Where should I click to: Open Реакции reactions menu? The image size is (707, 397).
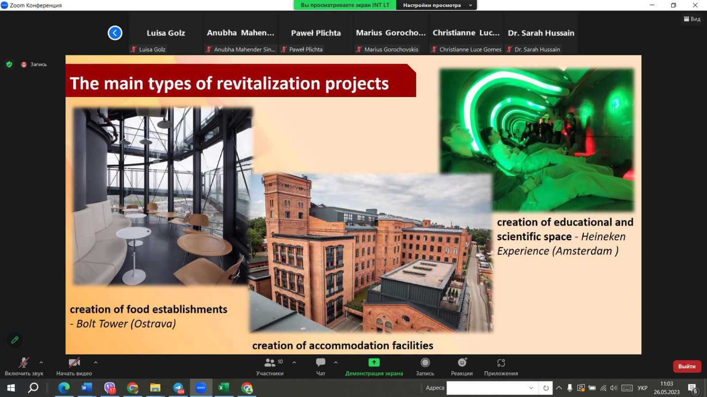coord(462,367)
